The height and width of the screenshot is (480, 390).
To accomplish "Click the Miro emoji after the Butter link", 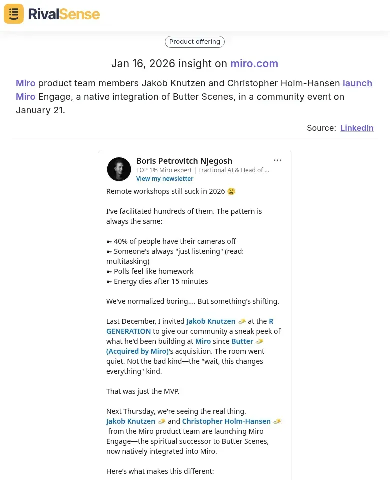I will coord(259,341).
